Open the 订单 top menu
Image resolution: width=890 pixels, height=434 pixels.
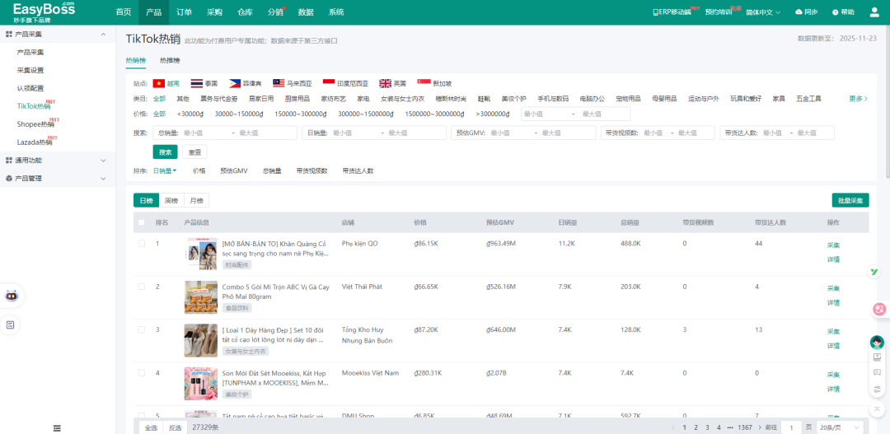coord(184,12)
